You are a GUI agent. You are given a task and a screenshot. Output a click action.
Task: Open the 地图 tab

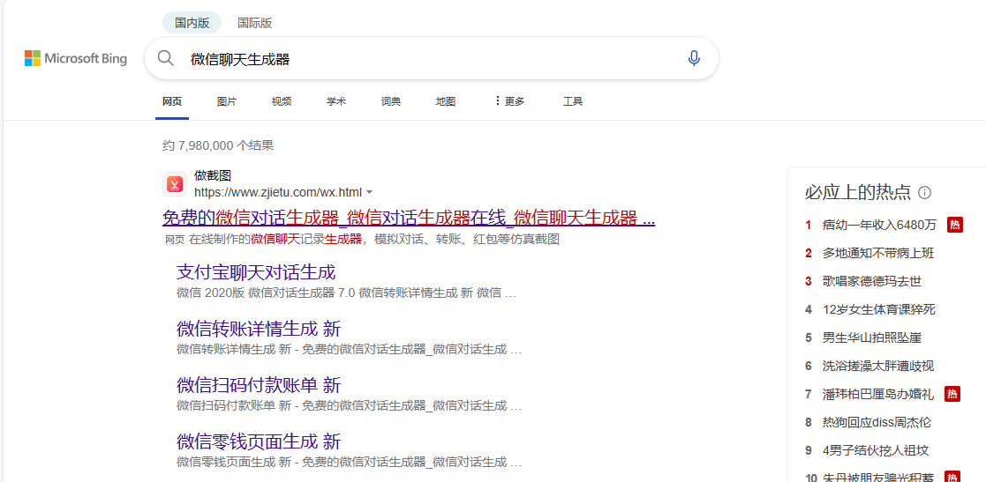(446, 101)
